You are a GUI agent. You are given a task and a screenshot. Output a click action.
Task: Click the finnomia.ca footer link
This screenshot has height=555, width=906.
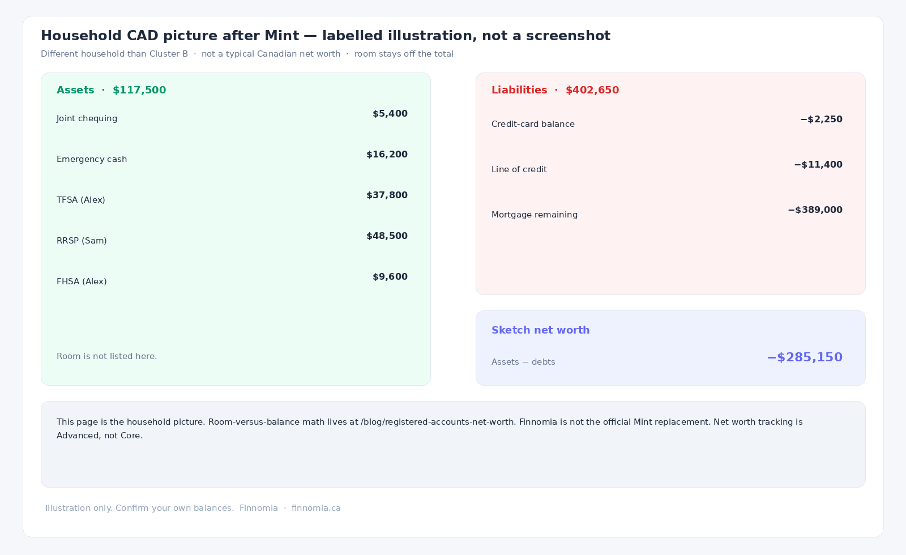316,508
